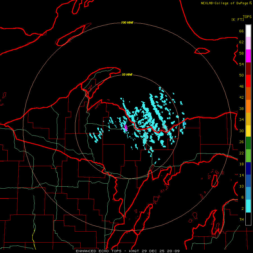Select the legend value "38"
Screen dimensions: 253x253
click(x=241, y=109)
